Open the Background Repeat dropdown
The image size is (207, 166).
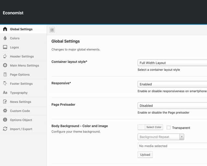pyautogui.click(x=161, y=137)
